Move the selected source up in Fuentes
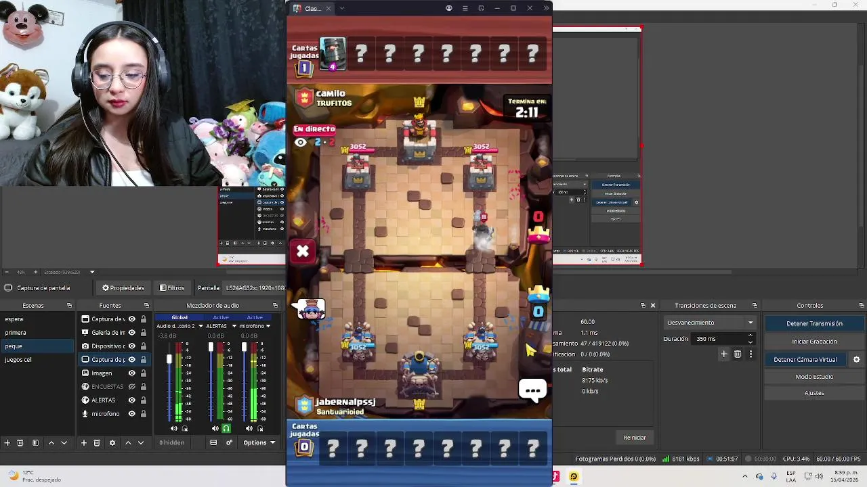Screen dimensions: 867x487 [x=128, y=442]
